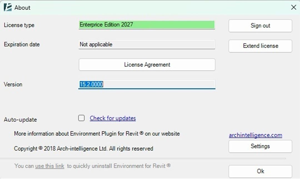Screen dimensions: 300x179
Task: Click the 'Expiration date' label
Action: pyautogui.click(x=22, y=44)
